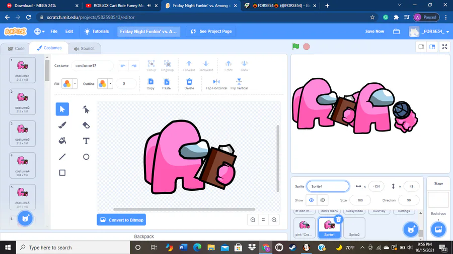
Task: Delete the selected shape
Action: pyautogui.click(x=189, y=84)
